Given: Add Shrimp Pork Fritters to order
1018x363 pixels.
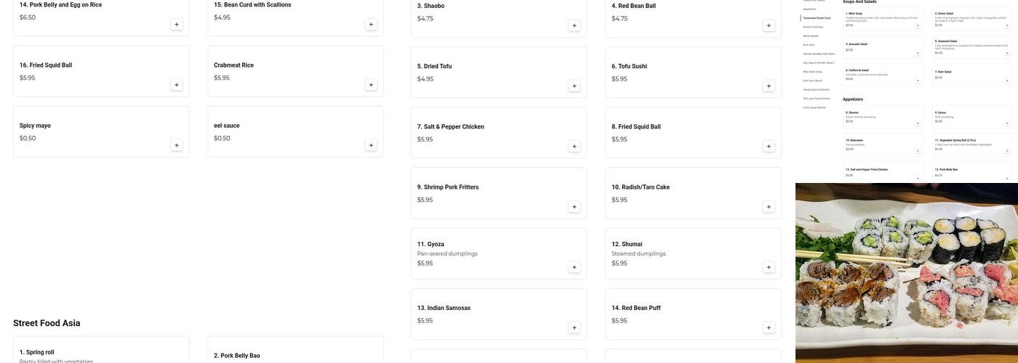Looking at the screenshot, I should (x=574, y=207).
